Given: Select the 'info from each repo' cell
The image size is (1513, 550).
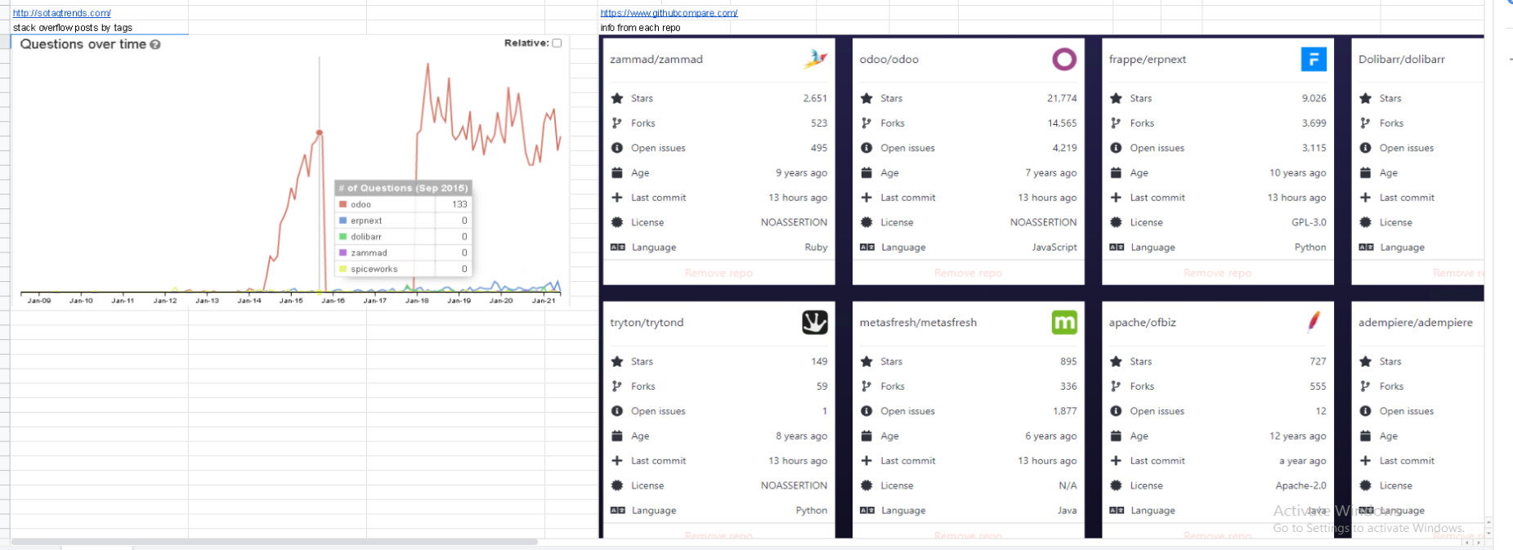Looking at the screenshot, I should [x=708, y=28].
